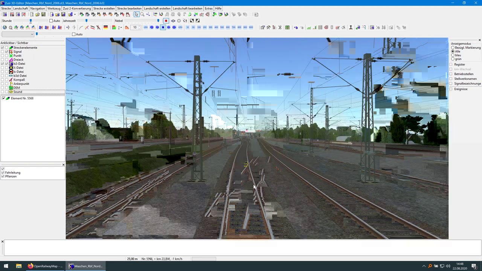Select the 'Bezügl. Markierung' display mode
482x271 pixels.
click(453, 48)
